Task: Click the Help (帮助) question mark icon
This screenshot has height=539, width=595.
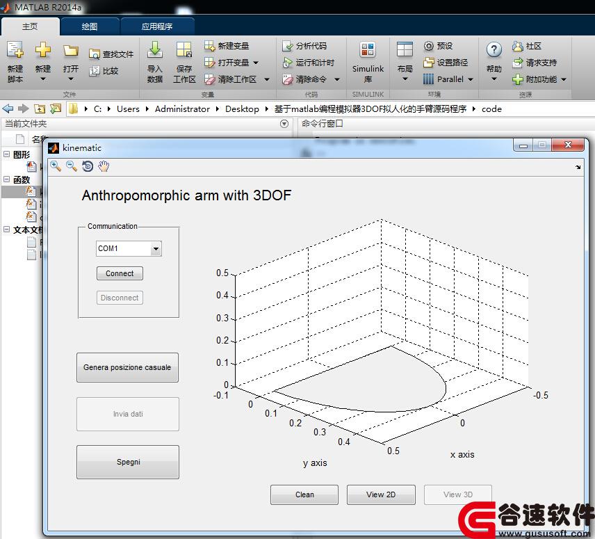Action: click(x=494, y=49)
